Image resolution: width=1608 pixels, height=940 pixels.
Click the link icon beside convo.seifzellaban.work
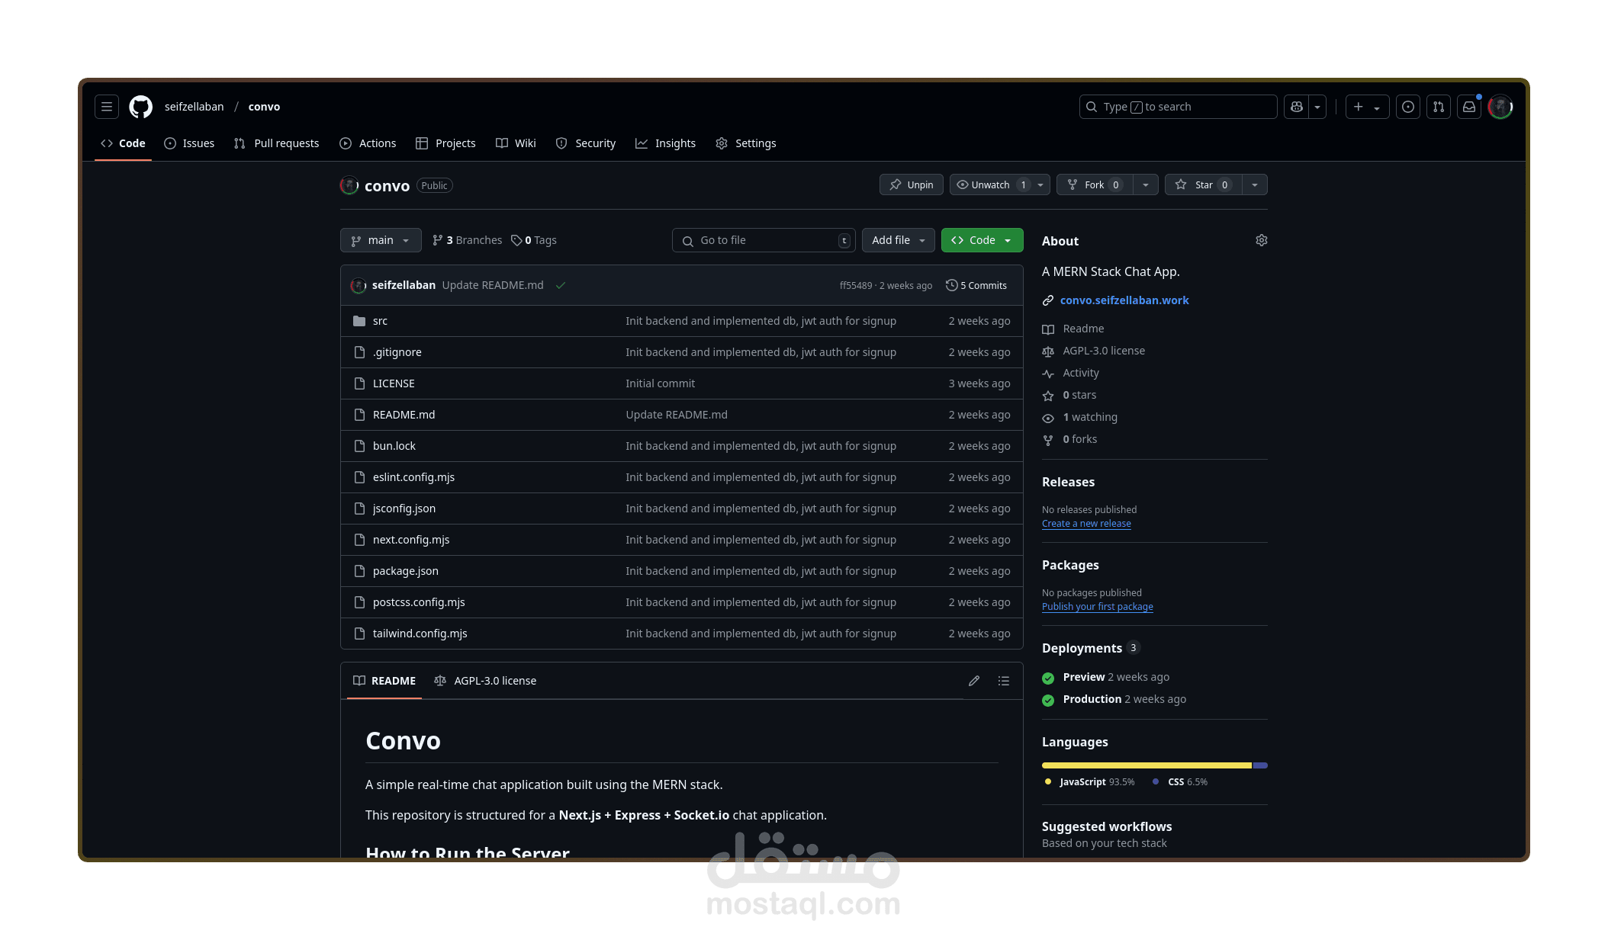point(1048,300)
